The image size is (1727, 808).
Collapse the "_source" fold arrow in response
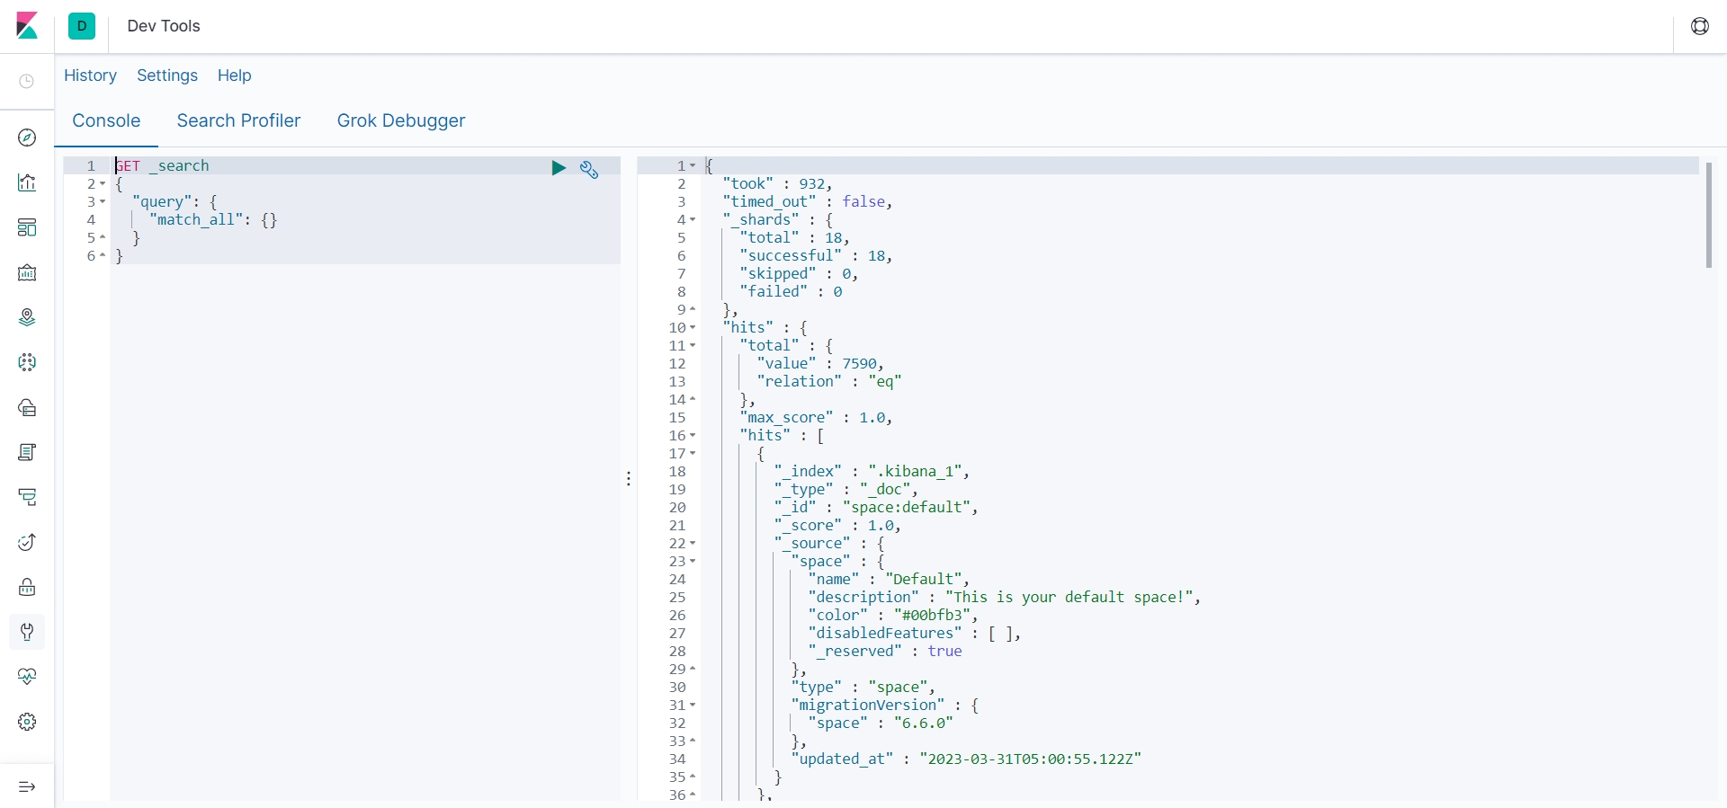point(693,544)
